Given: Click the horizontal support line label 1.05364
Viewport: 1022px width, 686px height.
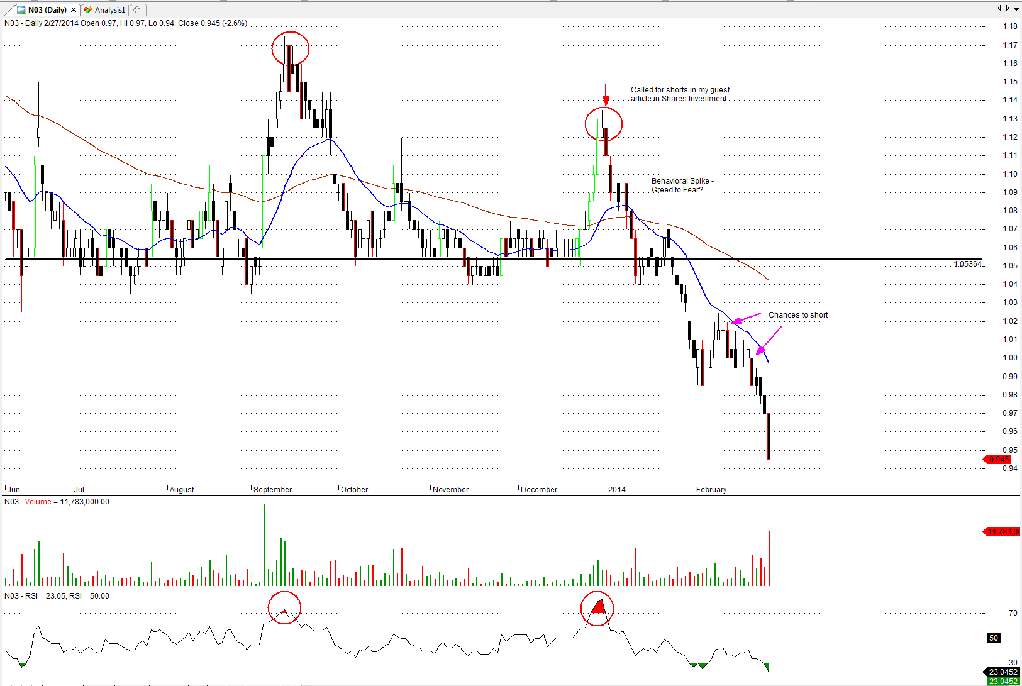Looking at the screenshot, I should (x=967, y=264).
